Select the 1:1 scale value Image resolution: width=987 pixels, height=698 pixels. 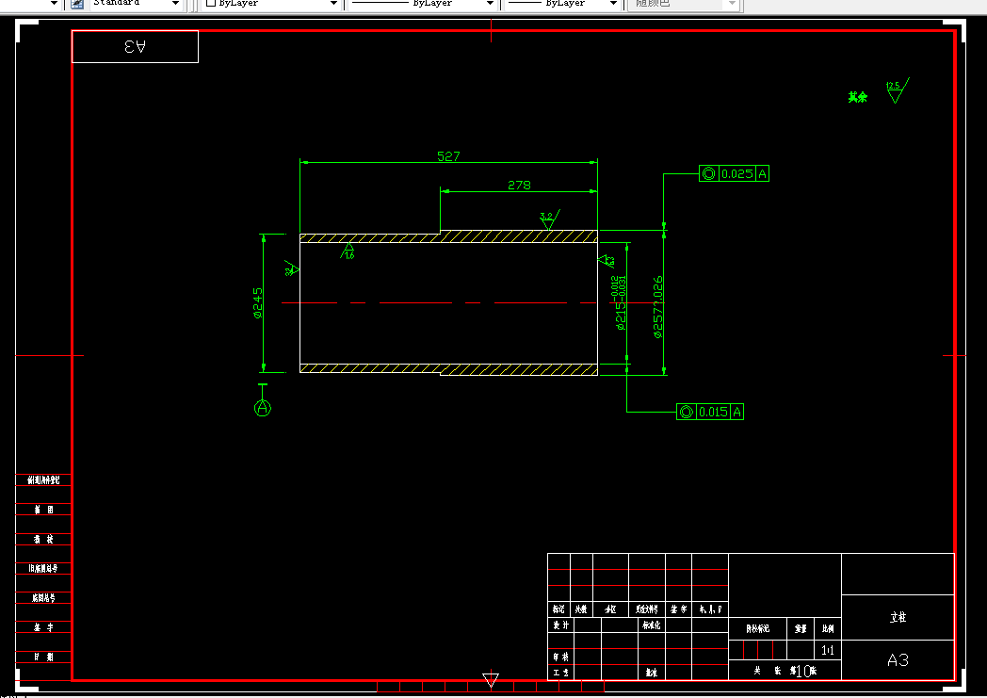point(828,650)
